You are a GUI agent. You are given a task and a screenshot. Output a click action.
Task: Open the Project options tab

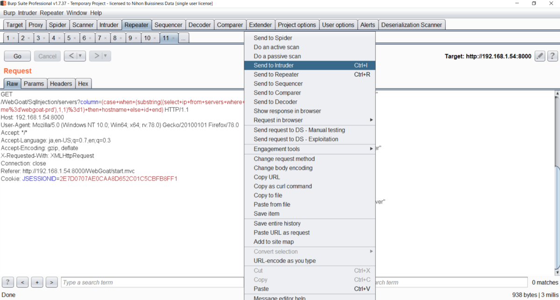click(x=297, y=25)
